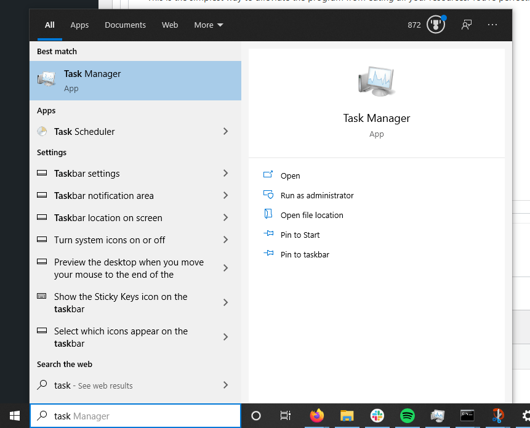Click the Open file location icon
Screen dimensions: 530x428
268,214
